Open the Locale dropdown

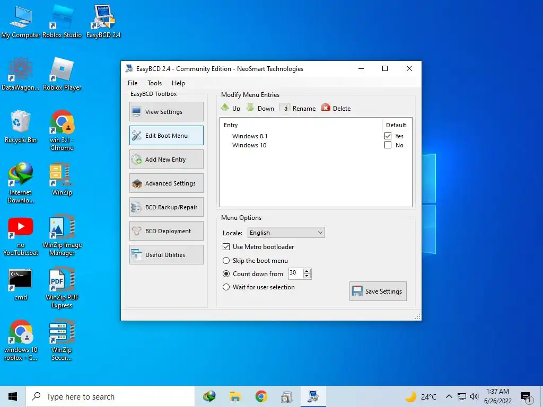click(286, 233)
